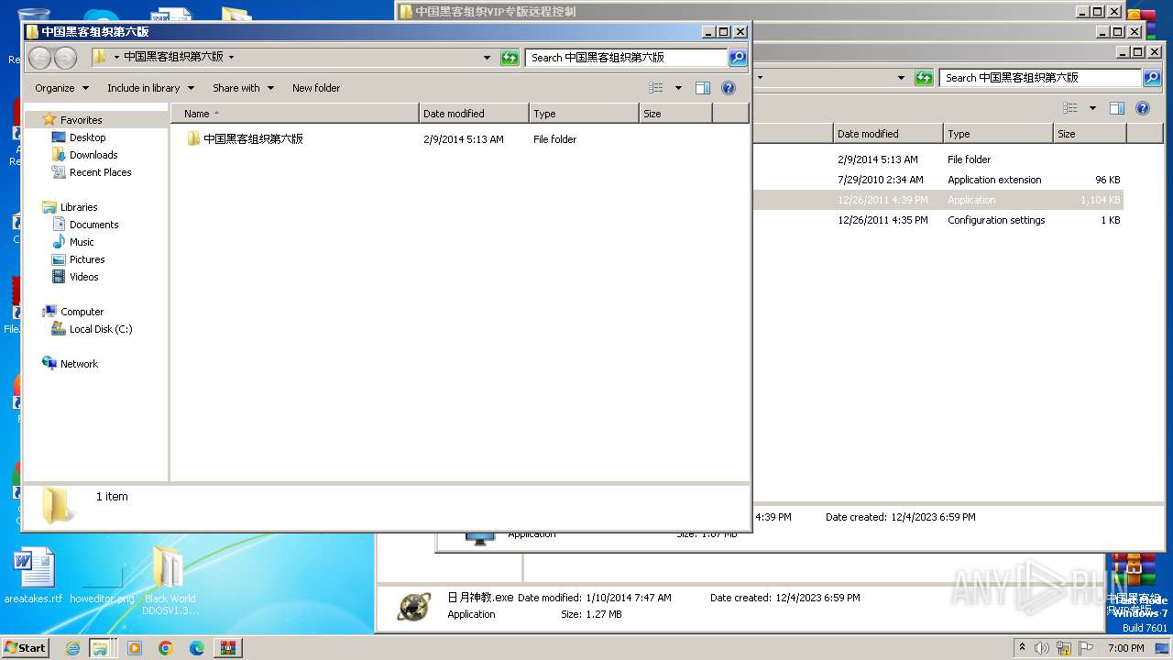1173x660 pixels.
Task: Select the 中国黑客组织第六版 folder icon in file list
Action: 193,139
